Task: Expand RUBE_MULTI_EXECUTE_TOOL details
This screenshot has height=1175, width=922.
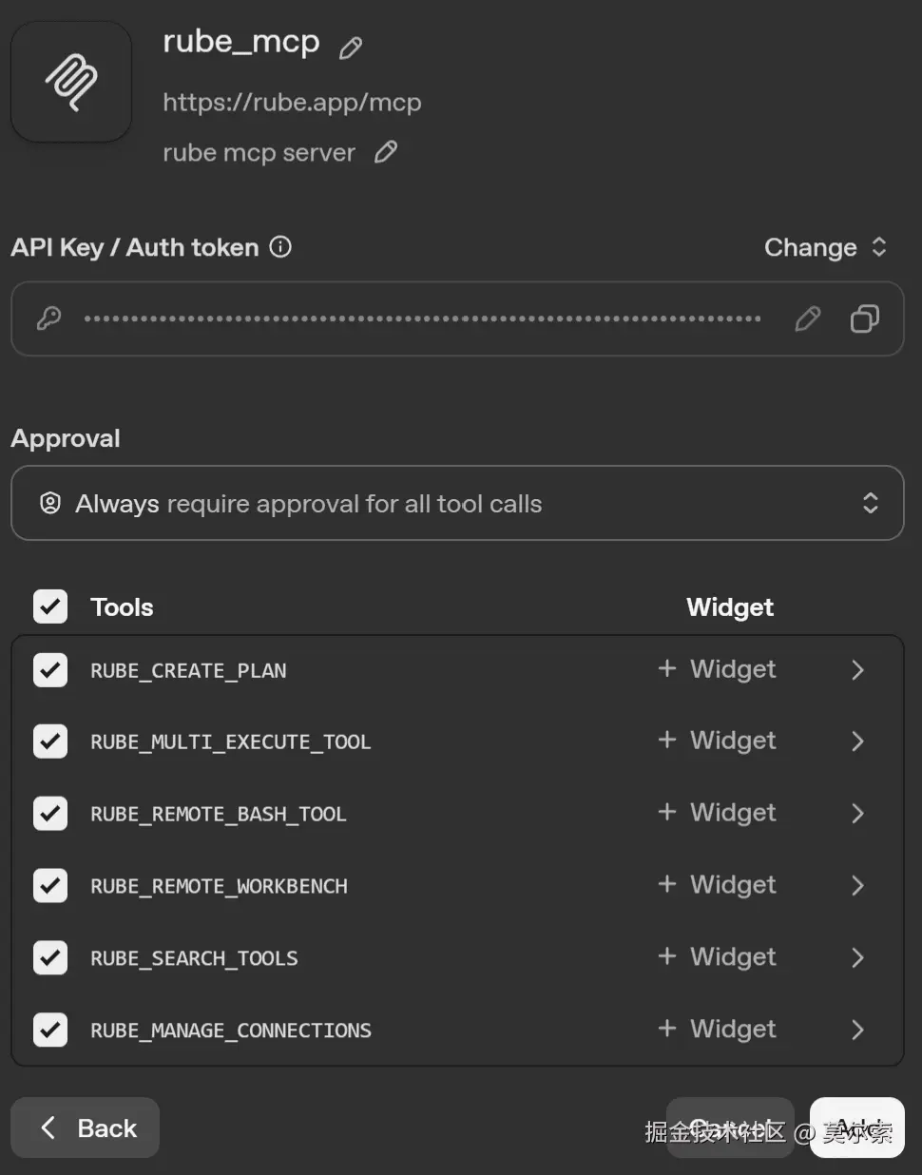Action: [857, 742]
